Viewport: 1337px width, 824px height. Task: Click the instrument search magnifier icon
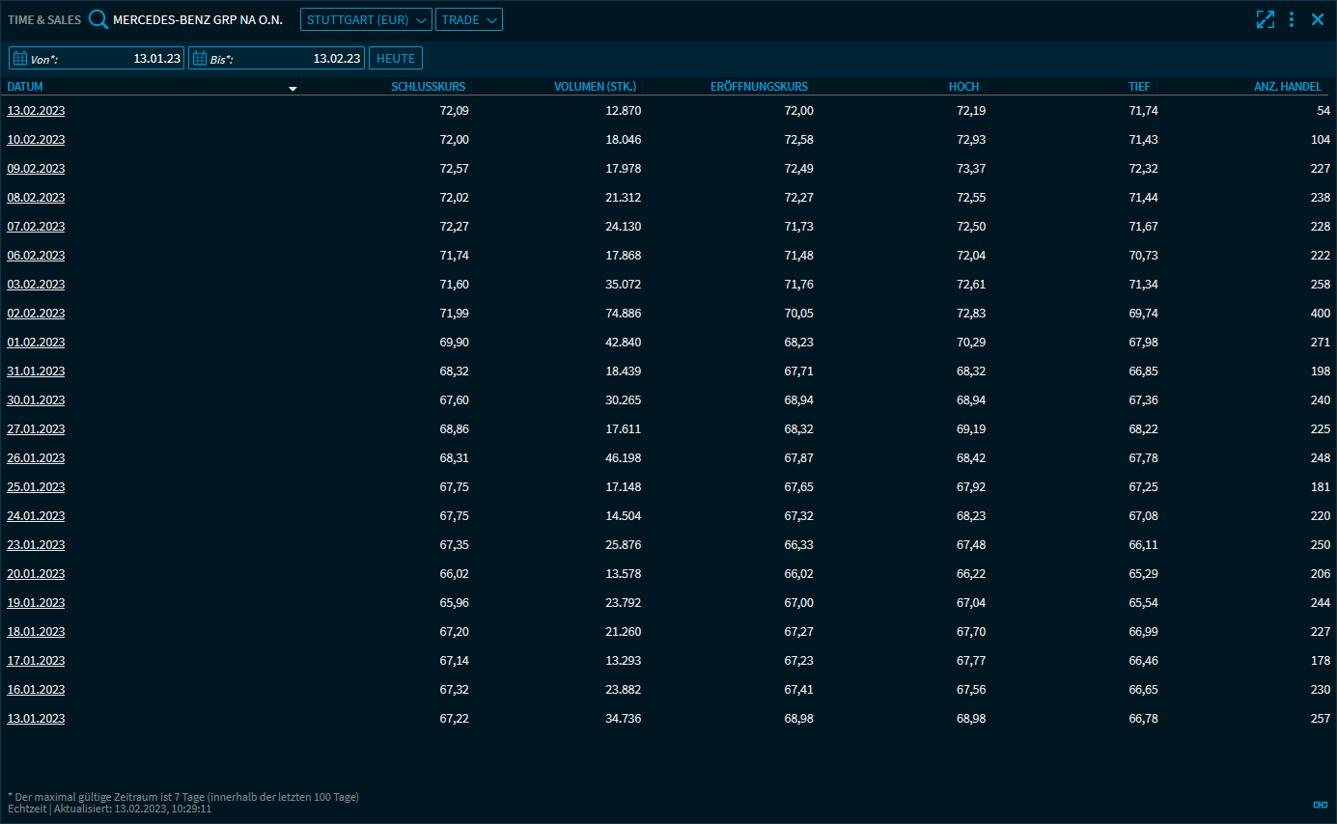97,19
